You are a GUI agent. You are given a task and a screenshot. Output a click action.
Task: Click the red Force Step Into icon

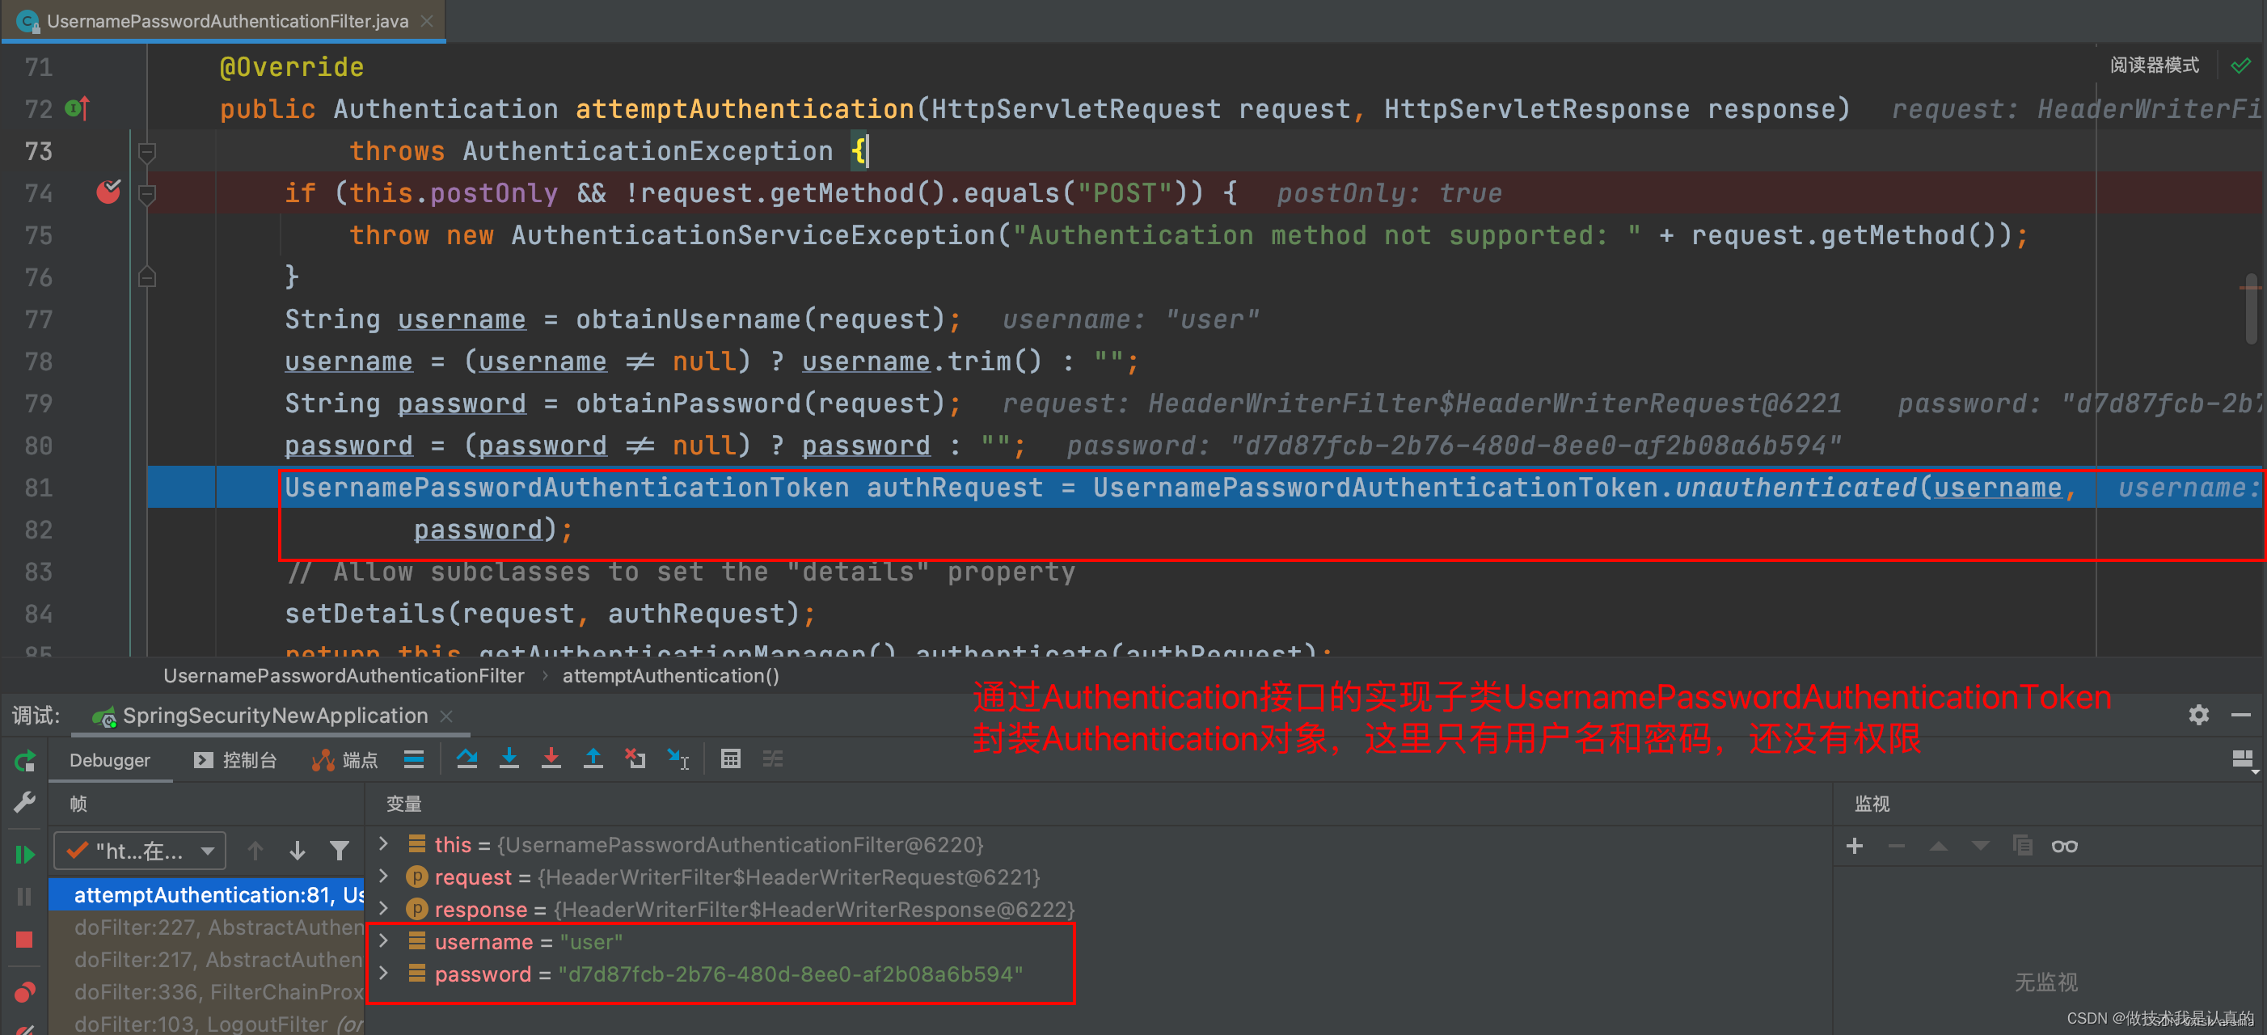(x=551, y=758)
